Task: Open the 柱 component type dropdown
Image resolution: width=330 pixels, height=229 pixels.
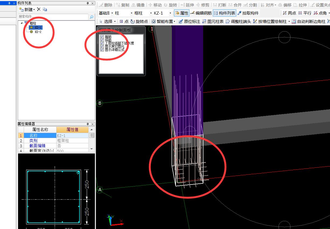Action: coord(131,13)
